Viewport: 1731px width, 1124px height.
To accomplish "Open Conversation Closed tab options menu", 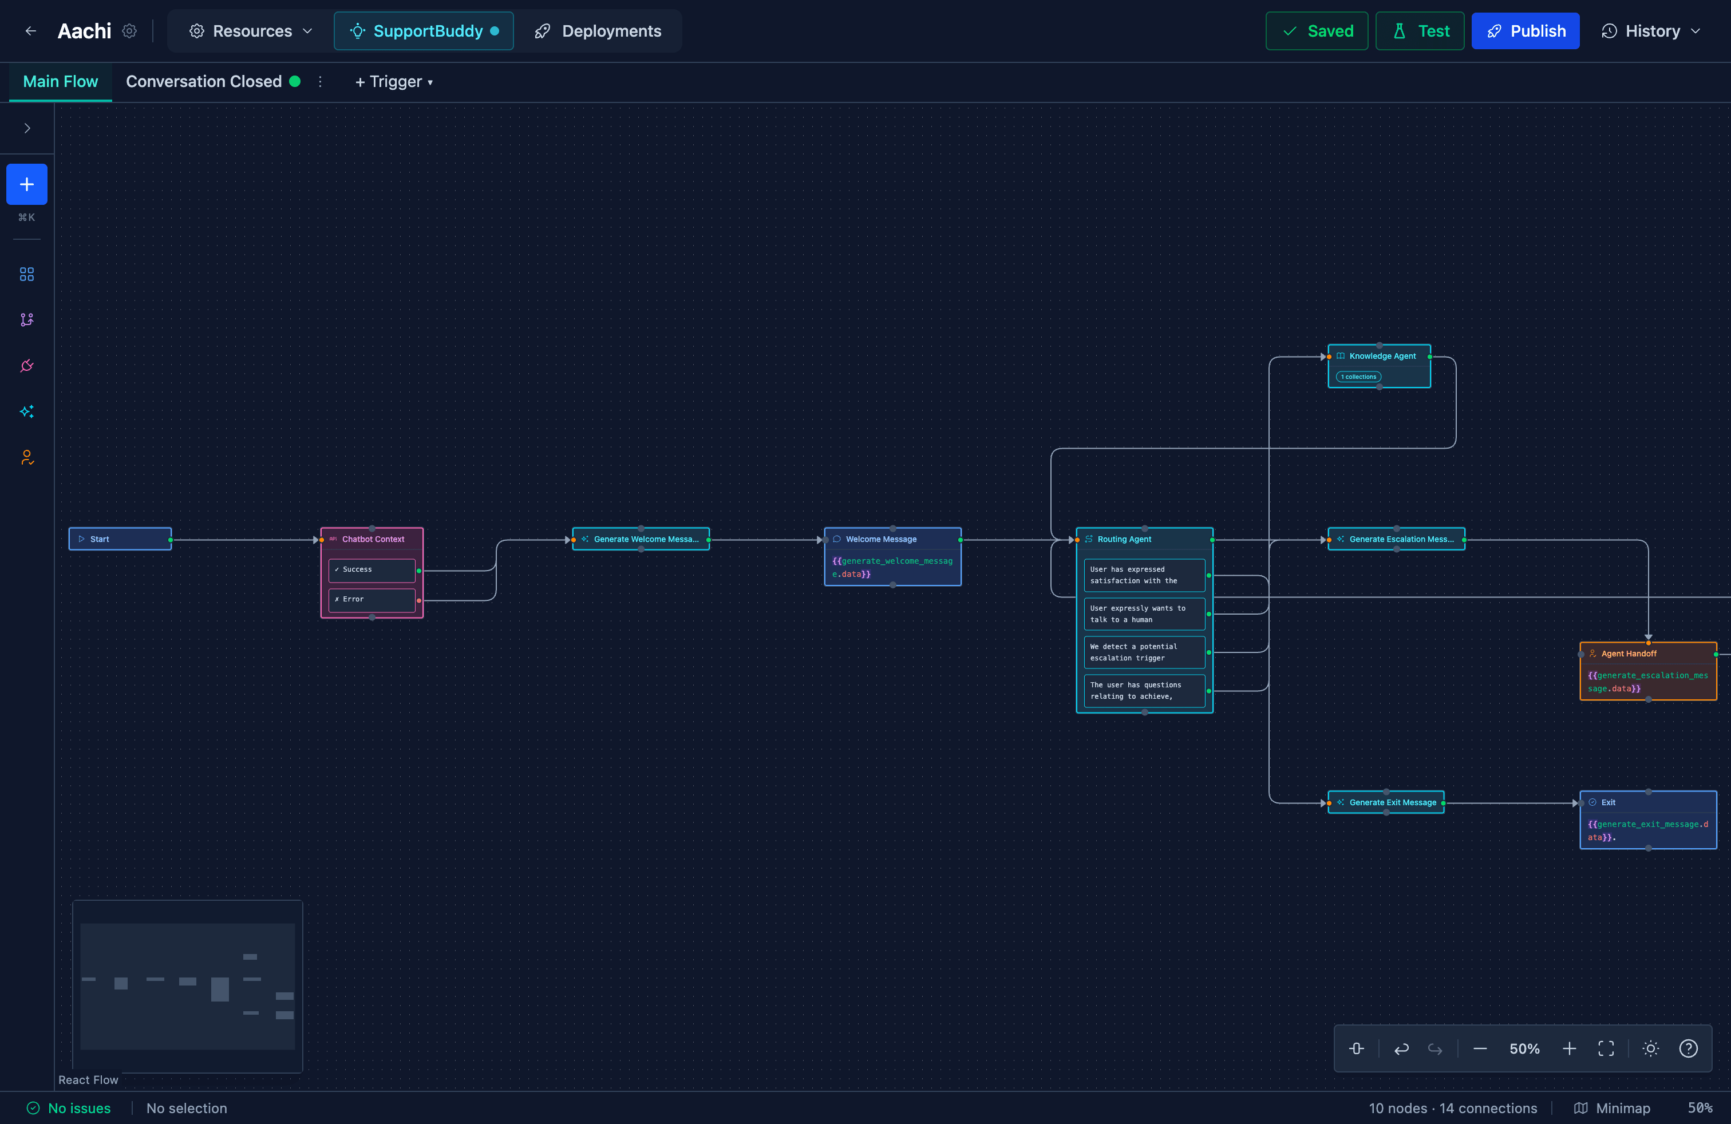I will click(x=320, y=81).
